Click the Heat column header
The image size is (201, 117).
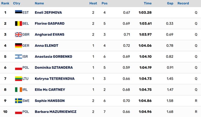click(93, 3)
